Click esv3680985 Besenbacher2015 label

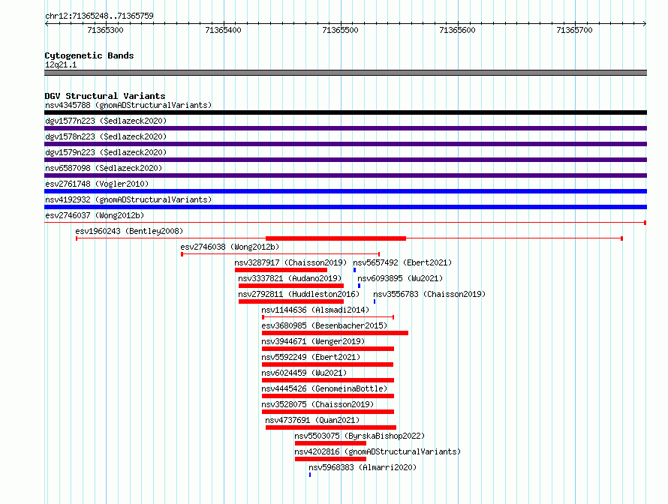(x=324, y=325)
